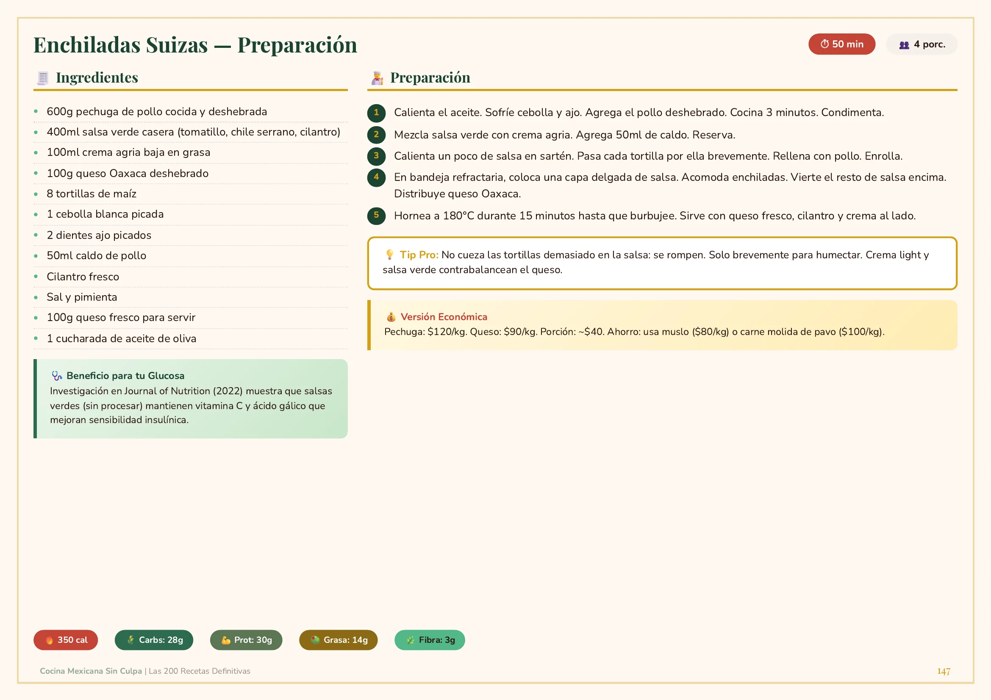
Task: Click the Enchiladas Suizas page title
Action: tap(195, 45)
